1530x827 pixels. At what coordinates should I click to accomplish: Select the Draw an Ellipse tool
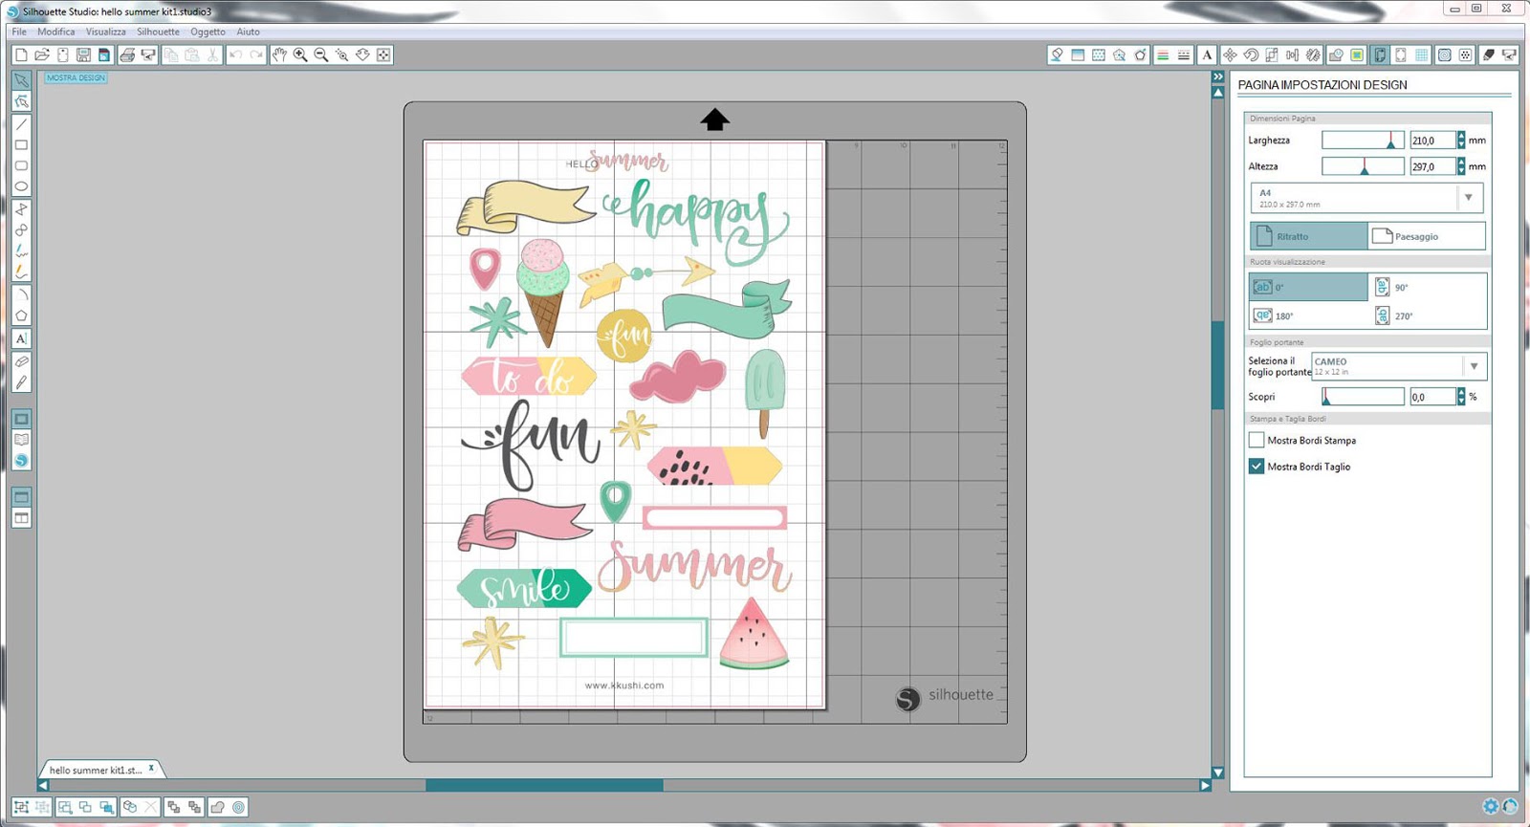21,186
